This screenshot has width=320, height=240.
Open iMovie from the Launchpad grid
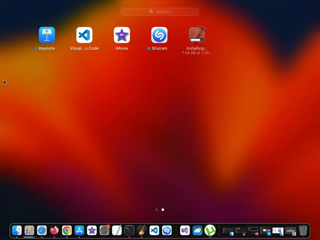click(122, 35)
